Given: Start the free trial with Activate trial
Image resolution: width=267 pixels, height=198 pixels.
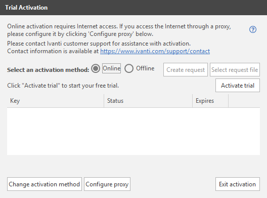Looking at the screenshot, I should pos(238,85).
